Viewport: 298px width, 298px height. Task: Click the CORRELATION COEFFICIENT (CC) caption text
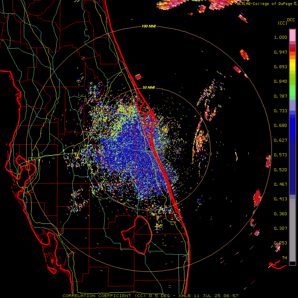[x=104, y=296]
